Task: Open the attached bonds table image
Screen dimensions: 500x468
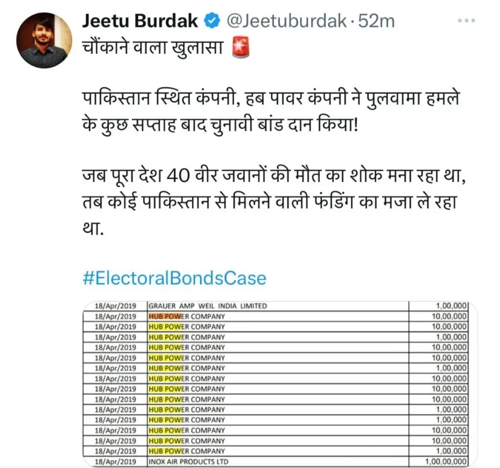Action: [280, 384]
